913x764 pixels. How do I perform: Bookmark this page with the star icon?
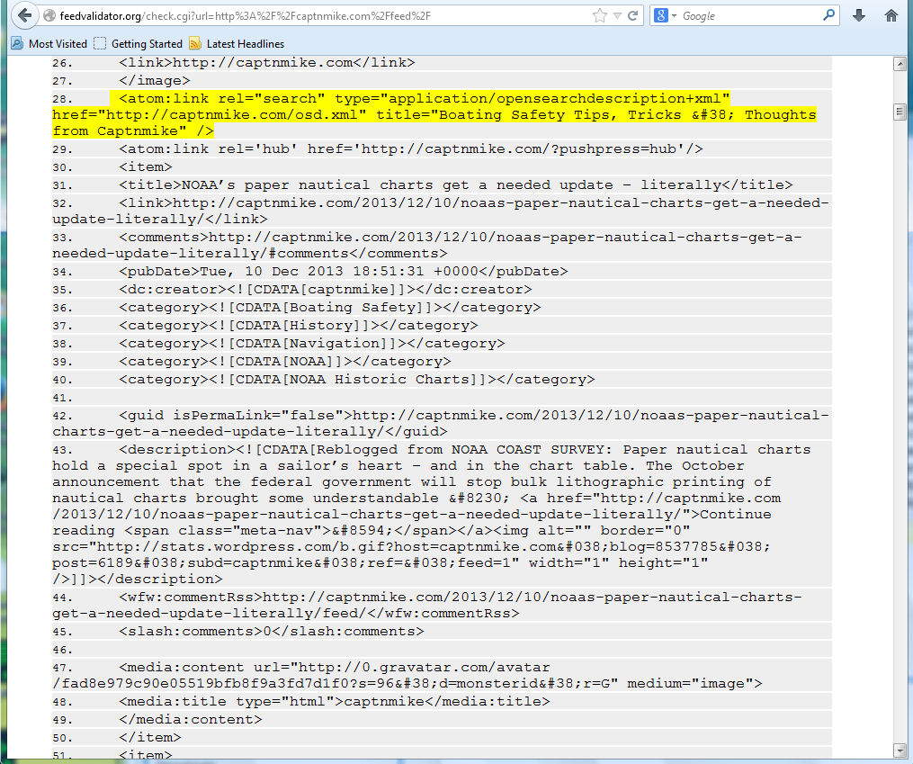(600, 15)
